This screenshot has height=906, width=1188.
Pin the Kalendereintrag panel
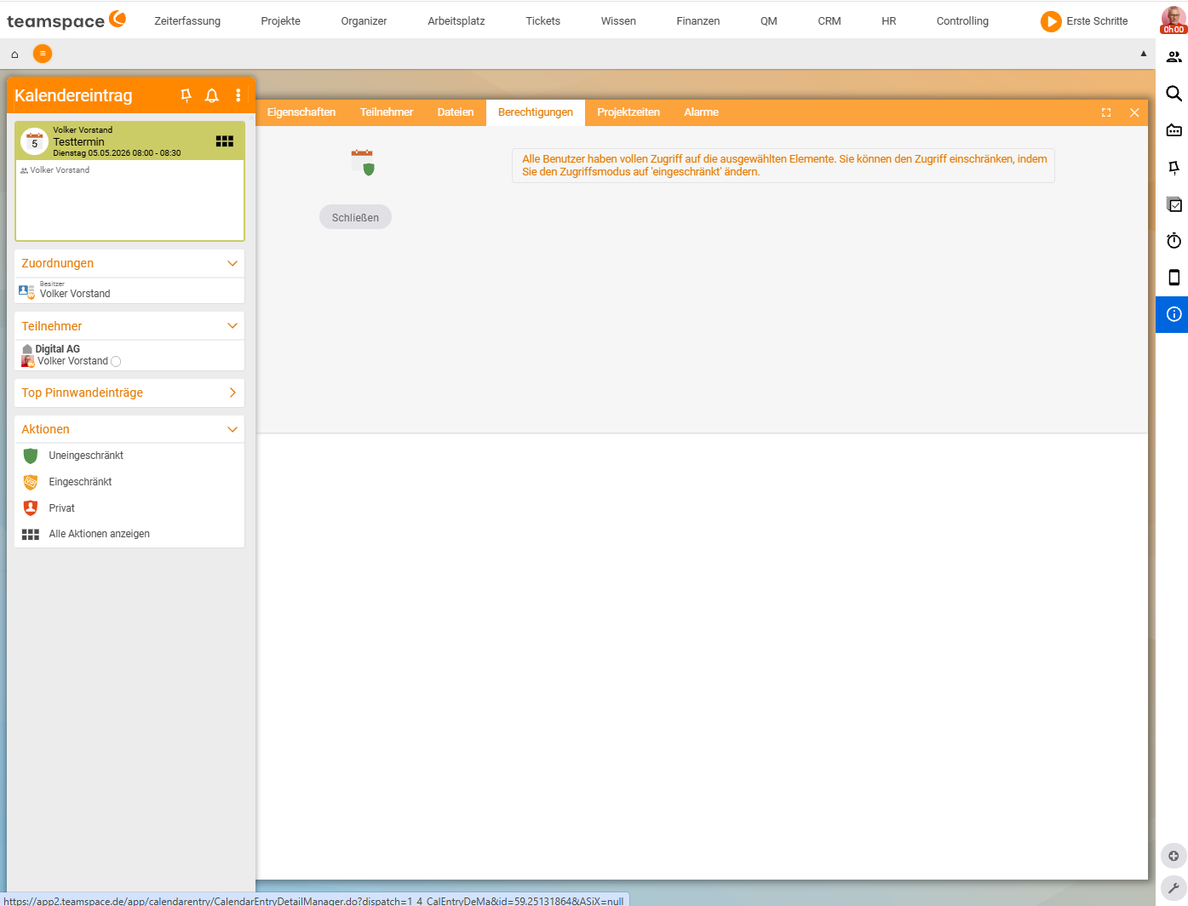pyautogui.click(x=186, y=95)
